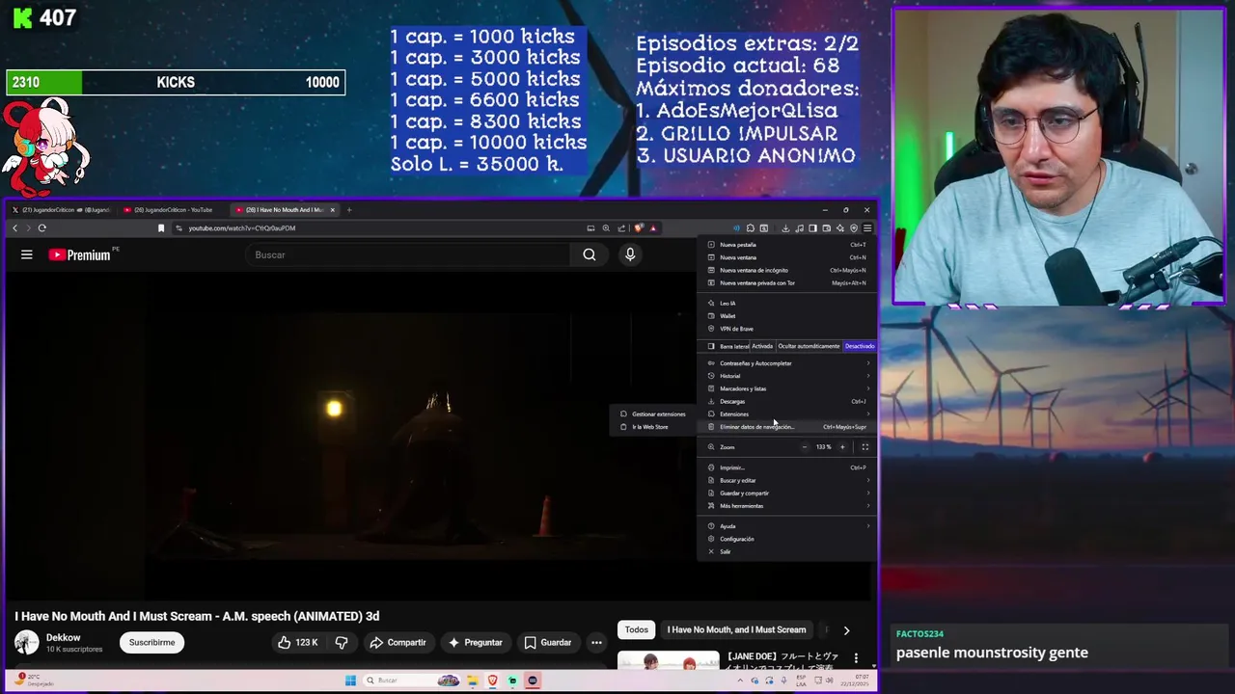Click the Windows taskbar Buscar box
1235x694 pixels.
point(410,681)
